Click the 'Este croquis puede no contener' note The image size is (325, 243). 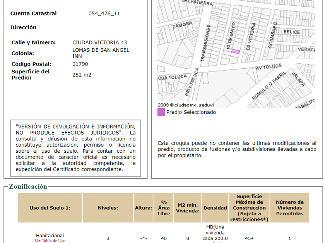tap(237, 149)
